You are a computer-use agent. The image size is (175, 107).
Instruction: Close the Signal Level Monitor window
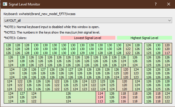coord(169,4)
